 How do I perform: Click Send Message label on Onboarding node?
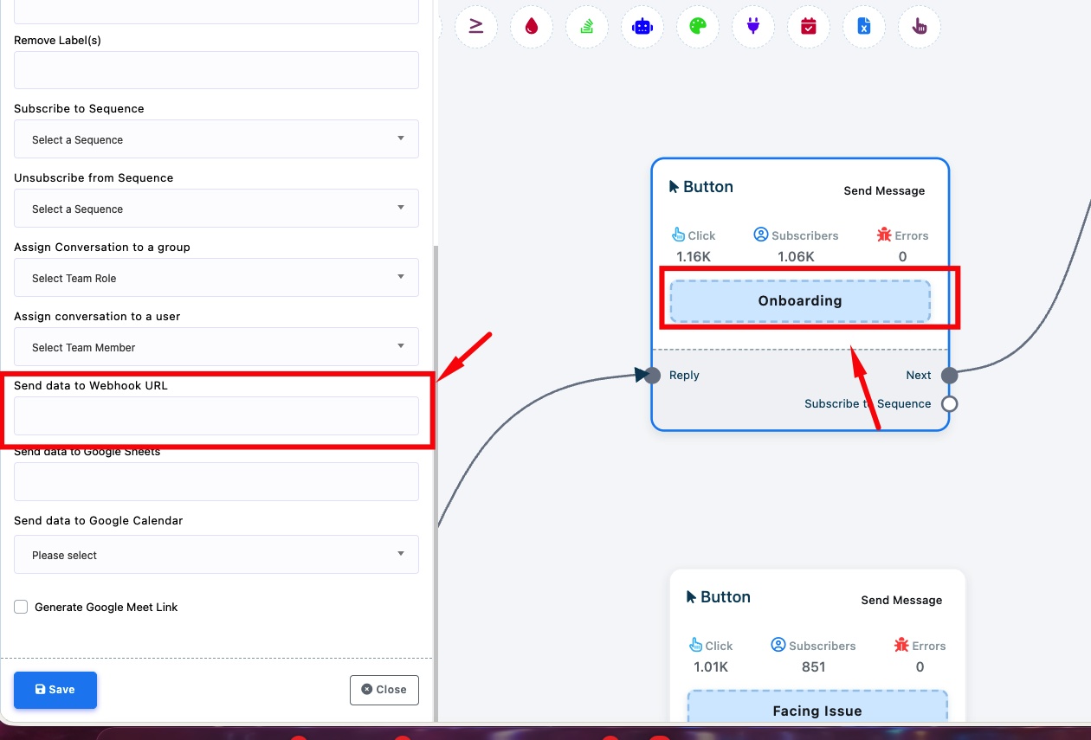(x=884, y=190)
